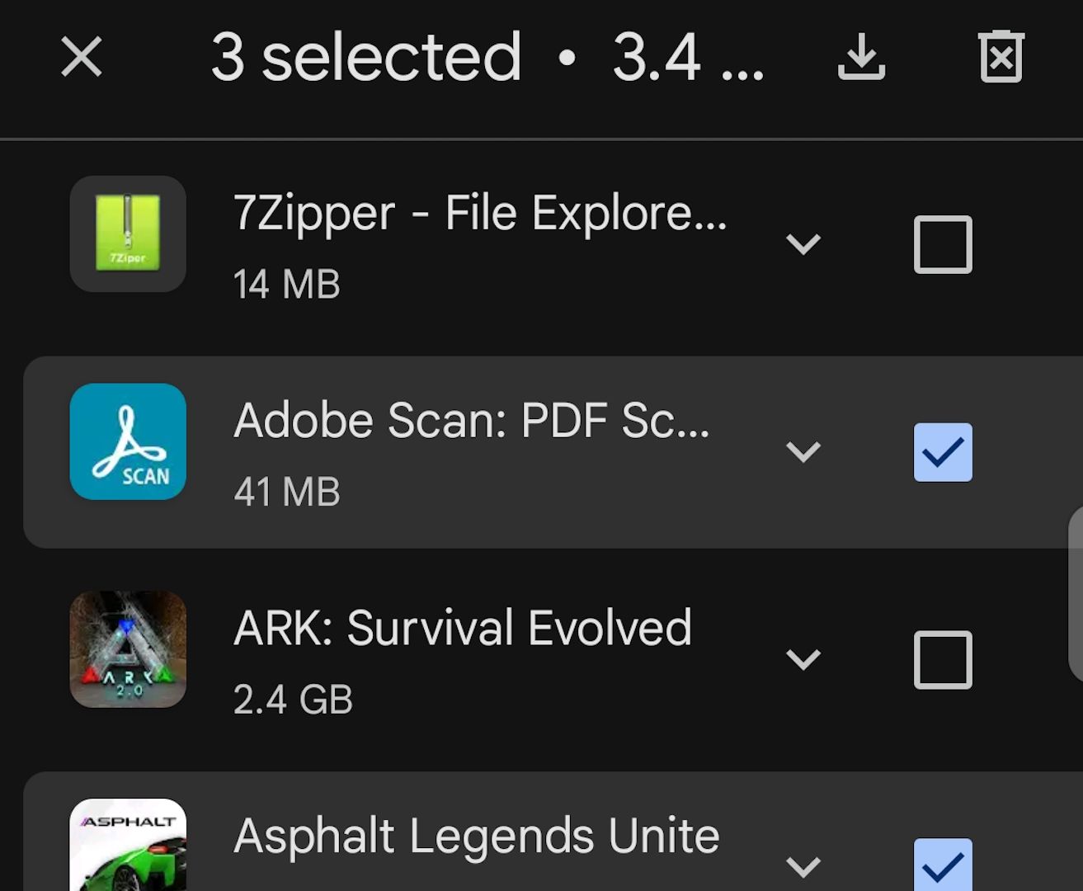Tap the Adobe Scan app icon
The image size is (1083, 891).
tap(128, 442)
